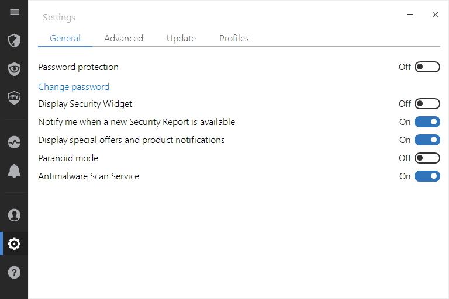Image resolution: width=449 pixels, height=299 pixels.
Task: Open the Update tab
Action: 181,39
